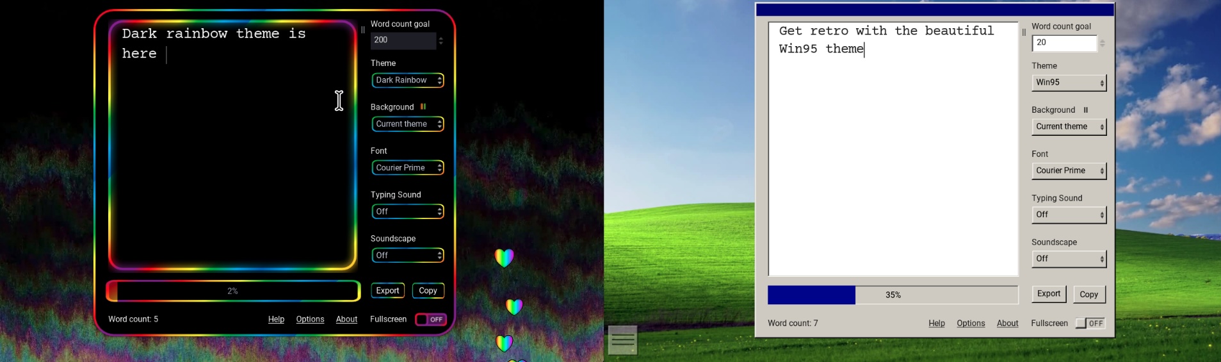
Task: Click word count goal field showing 20
Action: (1065, 43)
